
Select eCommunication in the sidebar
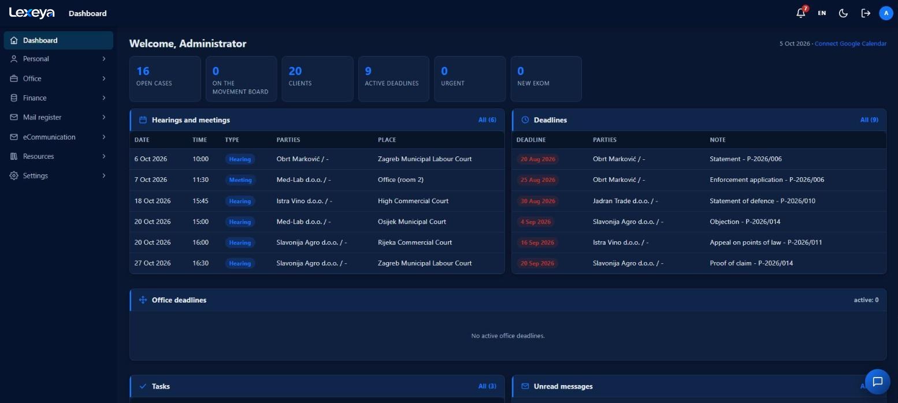[x=58, y=137]
